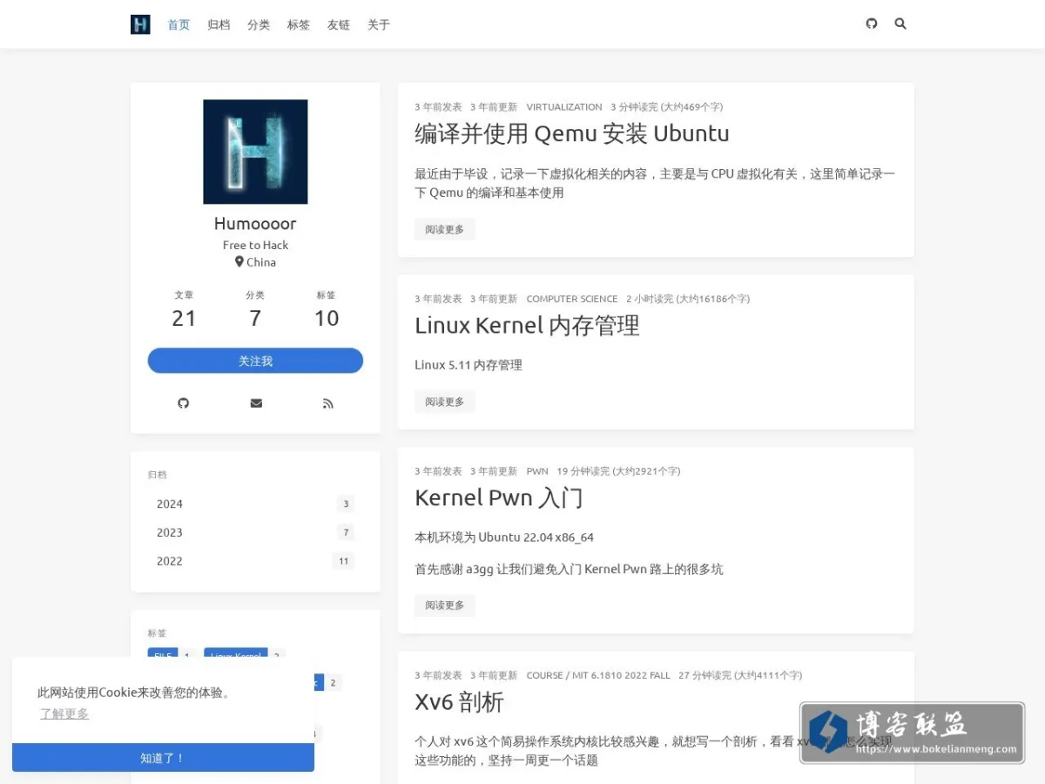Click the 文章 count 21
Screen dimensions: 1045x784
tap(184, 318)
